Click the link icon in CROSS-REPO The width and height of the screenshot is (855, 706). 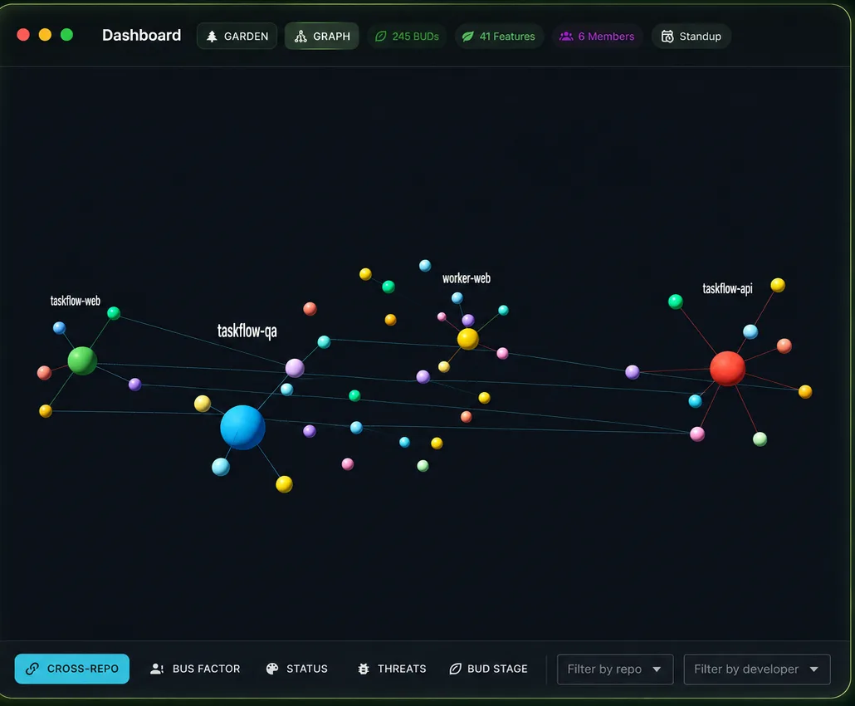coord(32,669)
